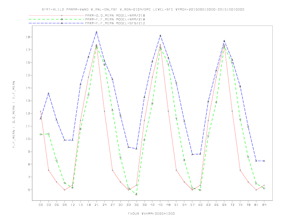
Task: Click y-axis tick label 18
Action: pyautogui.click(x=28, y=37)
